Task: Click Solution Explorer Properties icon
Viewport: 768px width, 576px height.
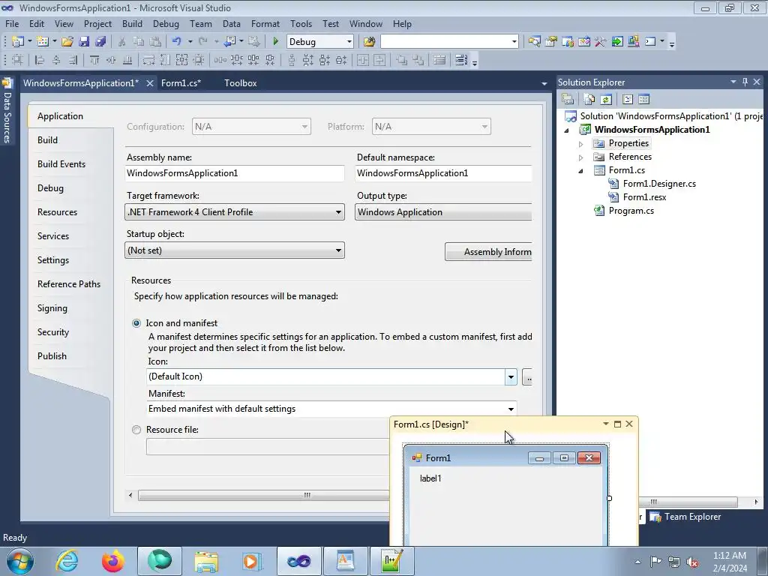Action: [x=568, y=100]
